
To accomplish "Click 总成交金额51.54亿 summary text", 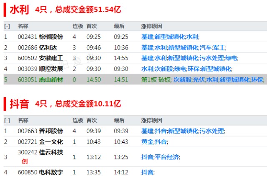I will pyautogui.click(x=88, y=10).
